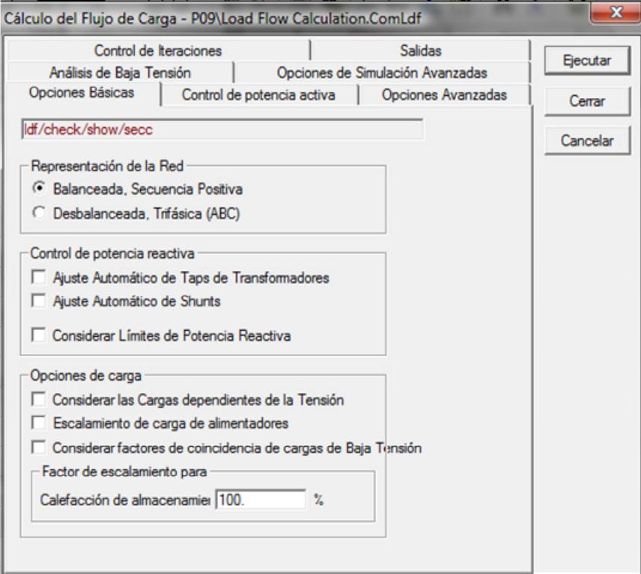Screen dimensions: 641x574
Task: Go to Control de potencia activa tab
Action: (258, 95)
